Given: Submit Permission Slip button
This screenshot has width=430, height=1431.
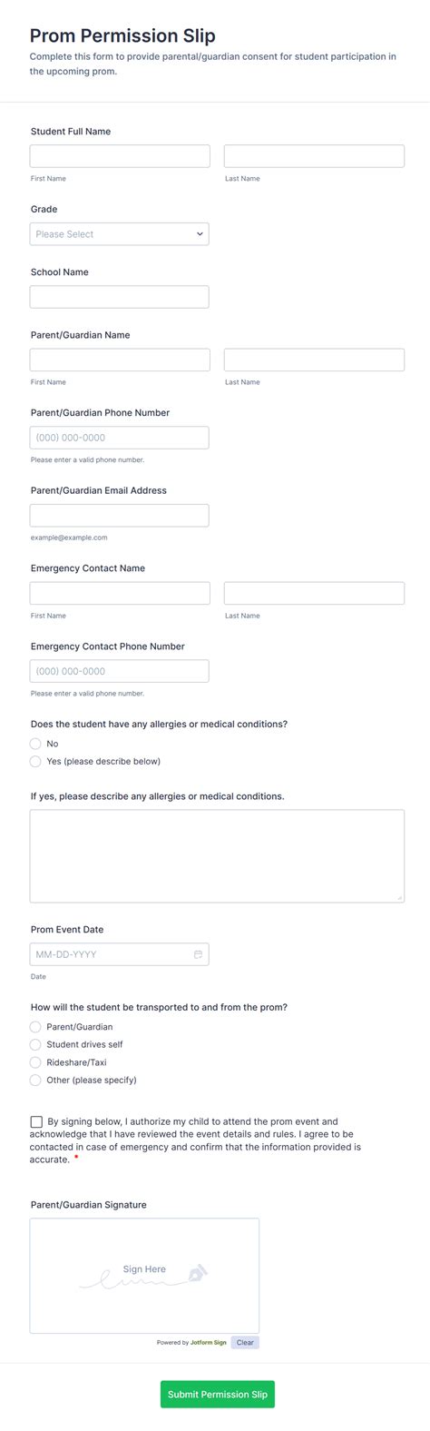Looking at the screenshot, I should [x=218, y=1394].
